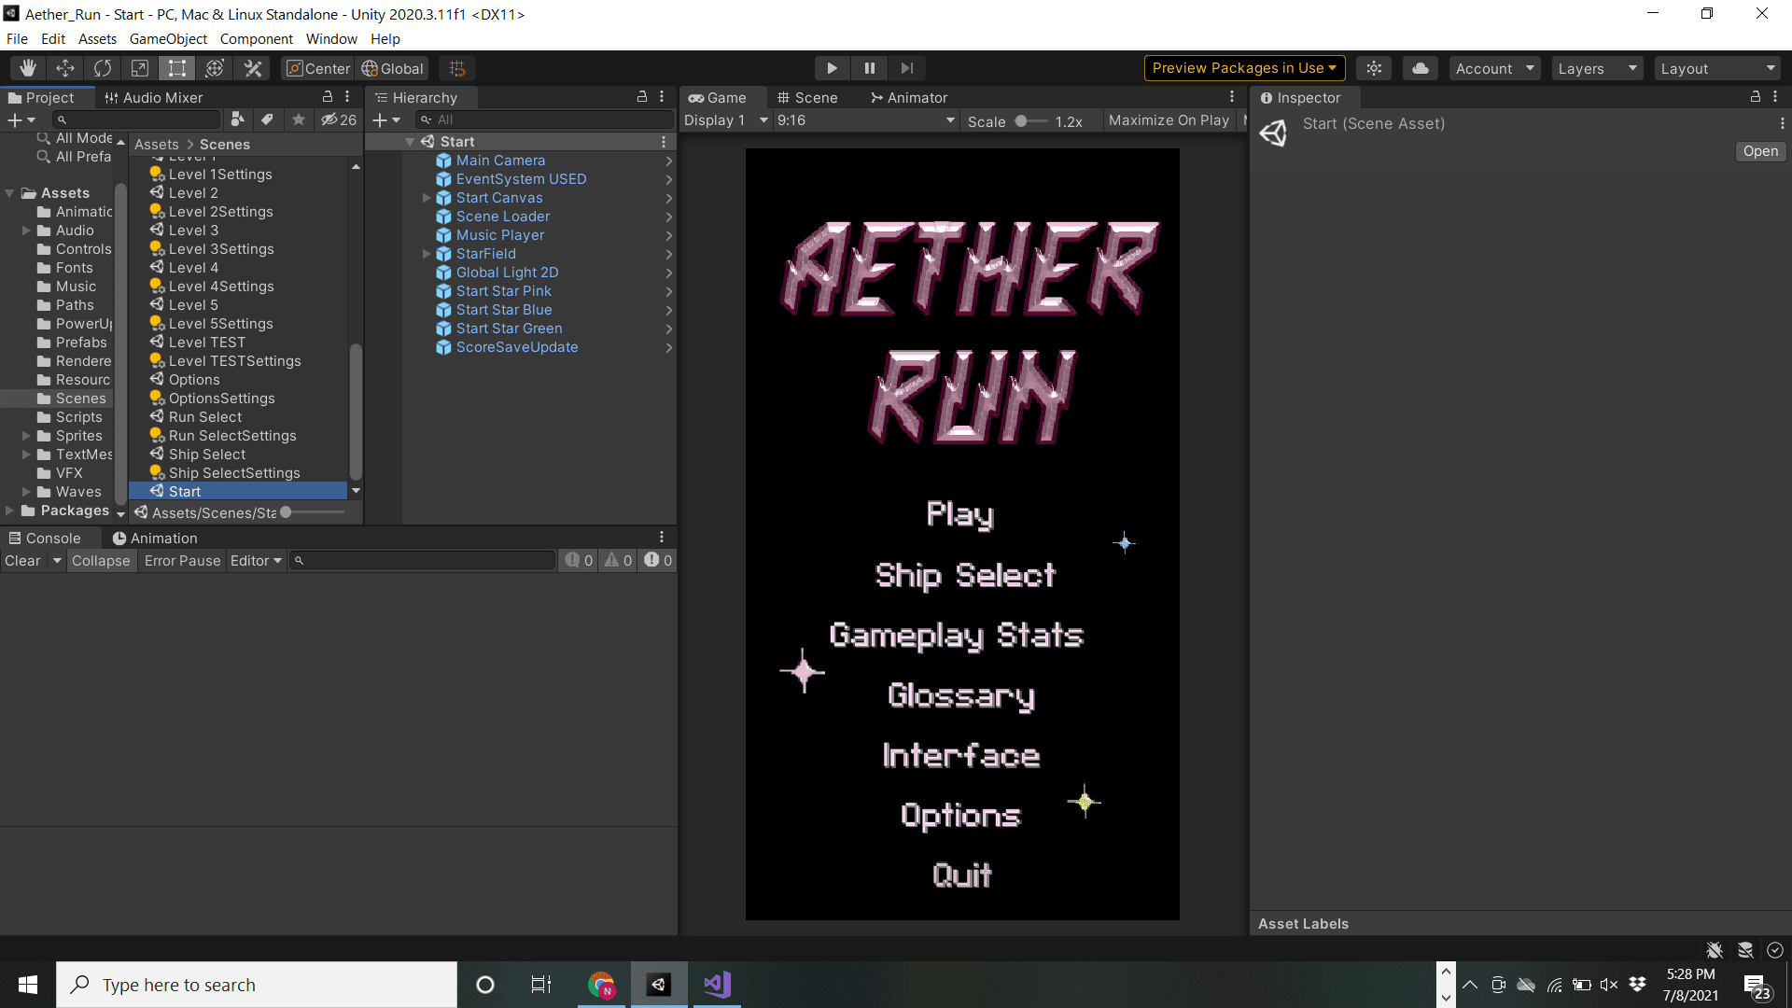
Task: Open the Layers dropdown
Action: pyautogui.click(x=1597, y=68)
